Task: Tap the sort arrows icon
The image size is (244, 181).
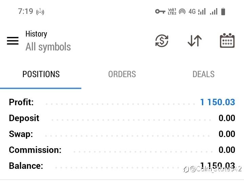Action: click(195, 41)
